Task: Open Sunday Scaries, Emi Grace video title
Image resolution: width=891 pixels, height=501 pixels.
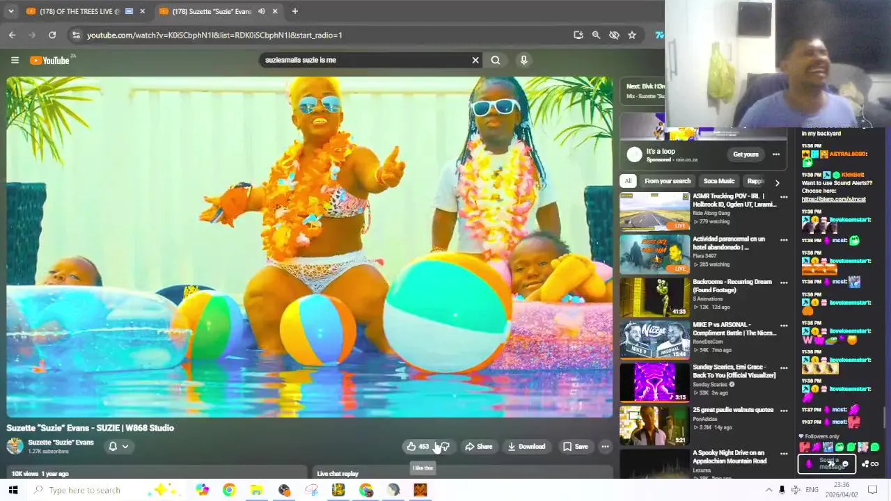Action: pyautogui.click(x=734, y=372)
